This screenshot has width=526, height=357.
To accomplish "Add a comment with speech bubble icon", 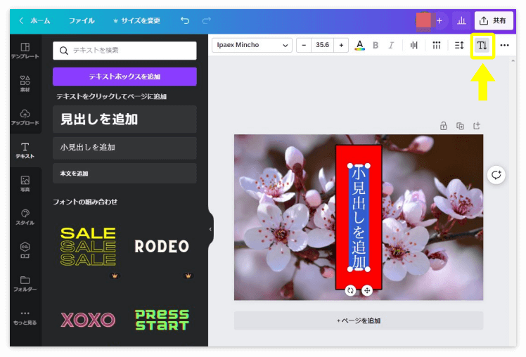I will click(496, 175).
